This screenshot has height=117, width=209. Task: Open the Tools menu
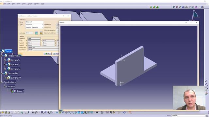click(x=24, y=4)
